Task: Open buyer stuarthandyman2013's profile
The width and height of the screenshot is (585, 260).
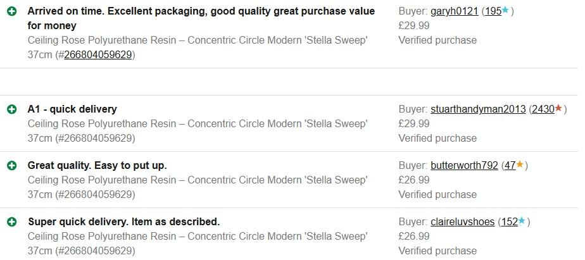Action: (478, 109)
